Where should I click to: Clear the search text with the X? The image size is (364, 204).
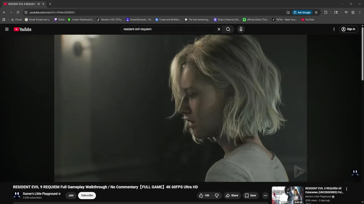tap(219, 29)
